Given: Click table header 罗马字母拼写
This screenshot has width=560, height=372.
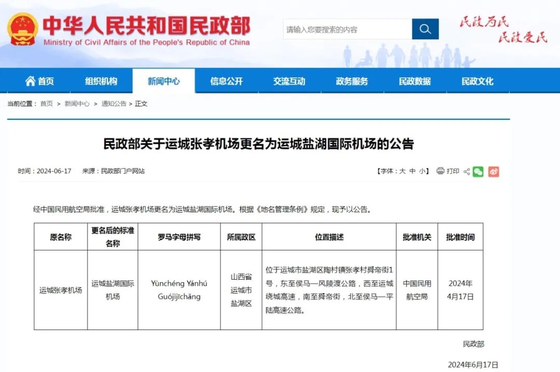Looking at the screenshot, I should pyautogui.click(x=179, y=237).
